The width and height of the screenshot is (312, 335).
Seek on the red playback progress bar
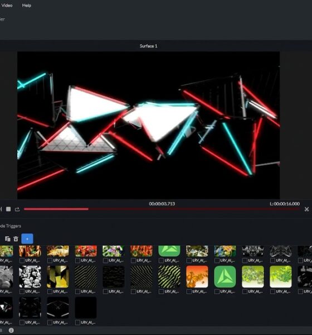pyautogui.click(x=162, y=209)
